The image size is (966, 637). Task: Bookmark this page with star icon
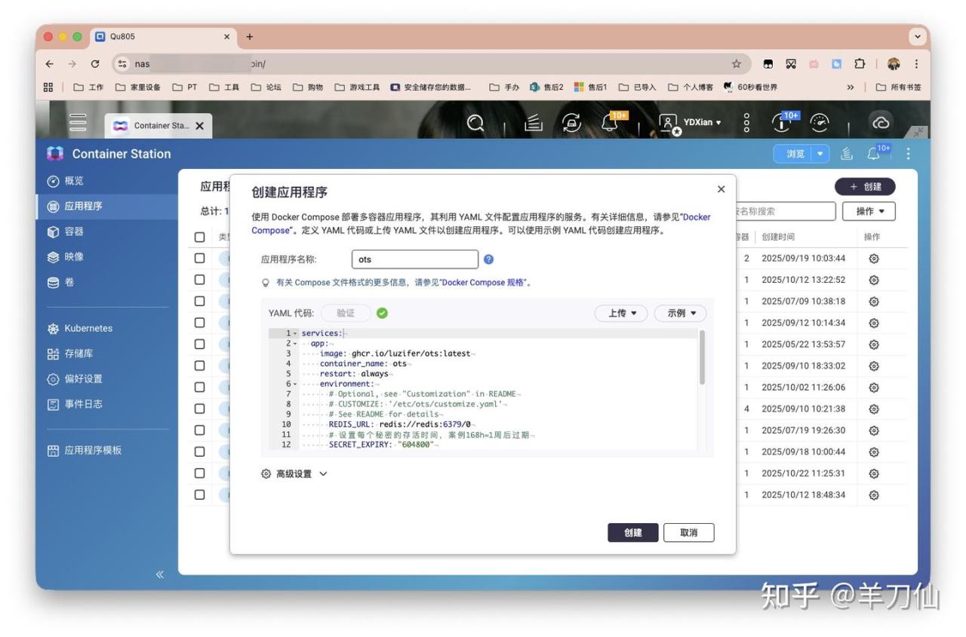point(736,64)
